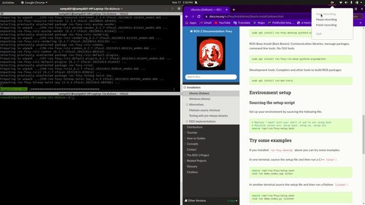Select Quit in recorder menu
365x205 pixels.
(x=319, y=34)
